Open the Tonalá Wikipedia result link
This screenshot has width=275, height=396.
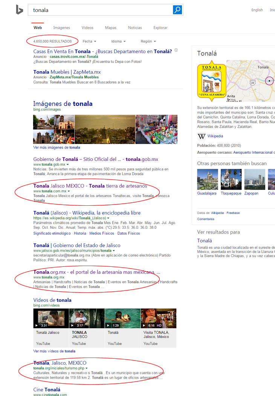pos(87,213)
